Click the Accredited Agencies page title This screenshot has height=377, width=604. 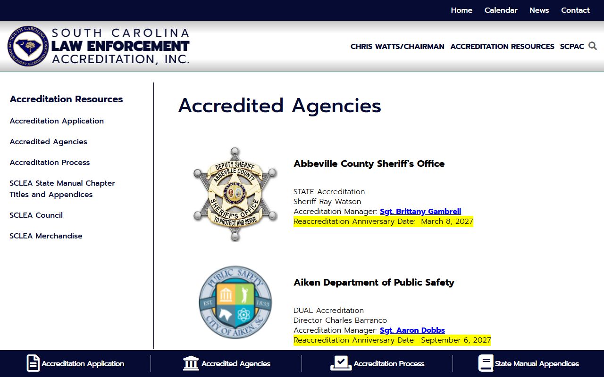click(x=279, y=105)
